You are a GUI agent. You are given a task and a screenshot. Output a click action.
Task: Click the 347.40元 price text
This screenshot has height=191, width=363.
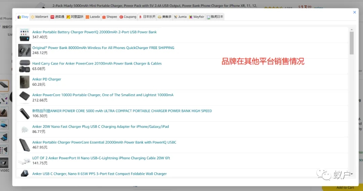[40, 37]
